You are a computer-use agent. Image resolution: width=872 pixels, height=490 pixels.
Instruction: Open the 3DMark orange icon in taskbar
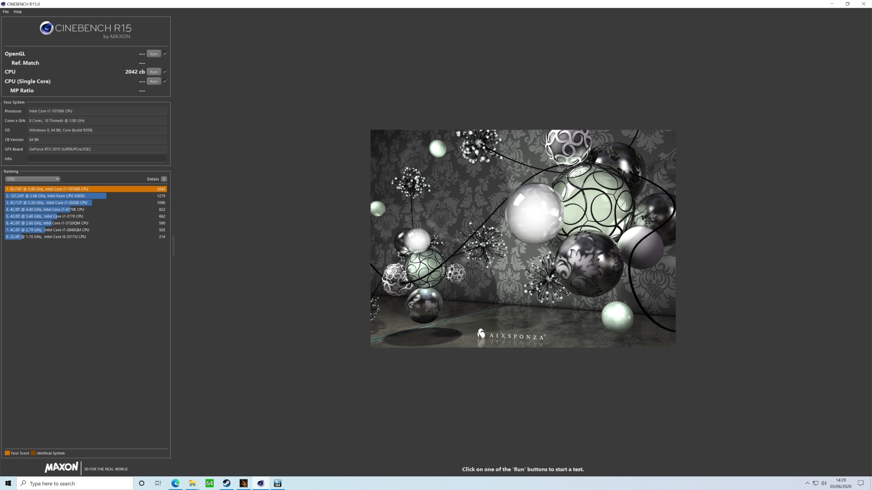[x=244, y=483]
